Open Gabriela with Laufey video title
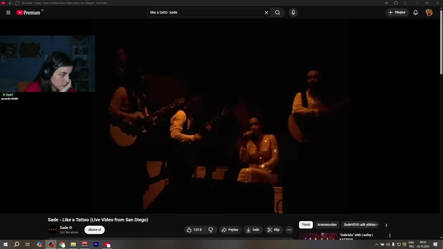The width and height of the screenshot is (443, 249). point(356,237)
